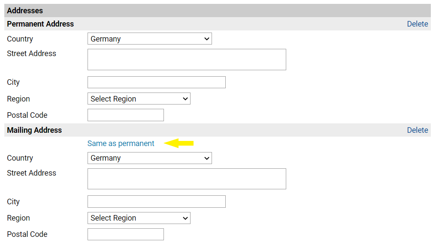Open the Mailing Address Country dropdown
The image size is (442, 245).
click(149, 158)
